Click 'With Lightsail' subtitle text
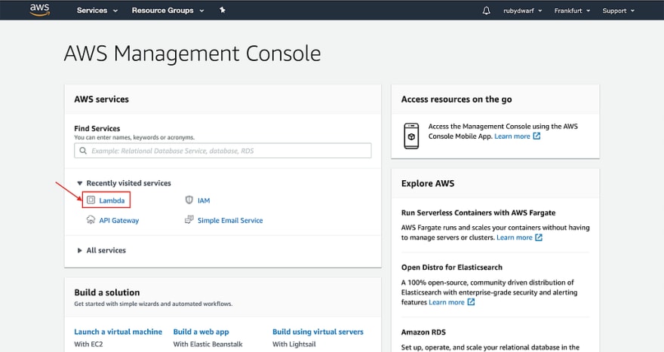 pos(294,344)
